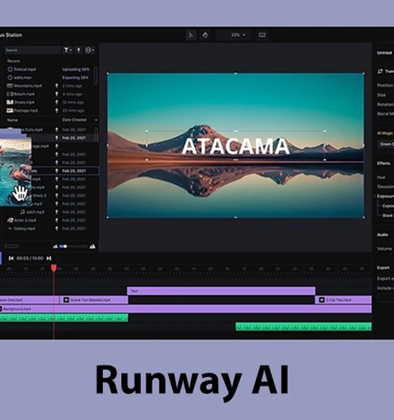Select sdx2.mp3 audio file

[35, 212]
